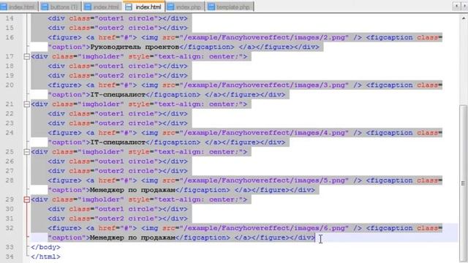Click line number 14 in the margin
Image resolution: width=468 pixels, height=263 pixels.
tap(10, 18)
